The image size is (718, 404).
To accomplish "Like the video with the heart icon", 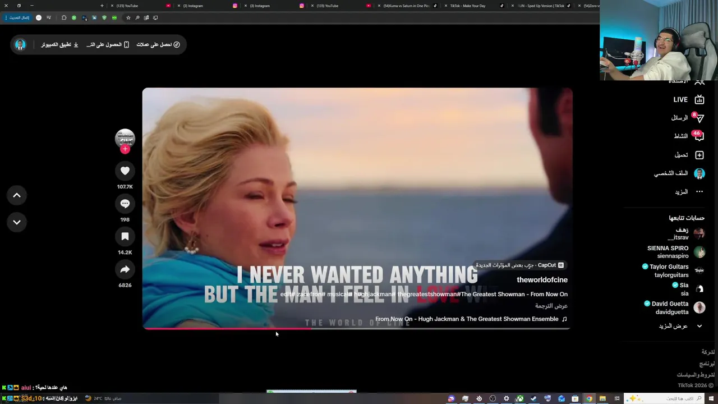I will (125, 171).
